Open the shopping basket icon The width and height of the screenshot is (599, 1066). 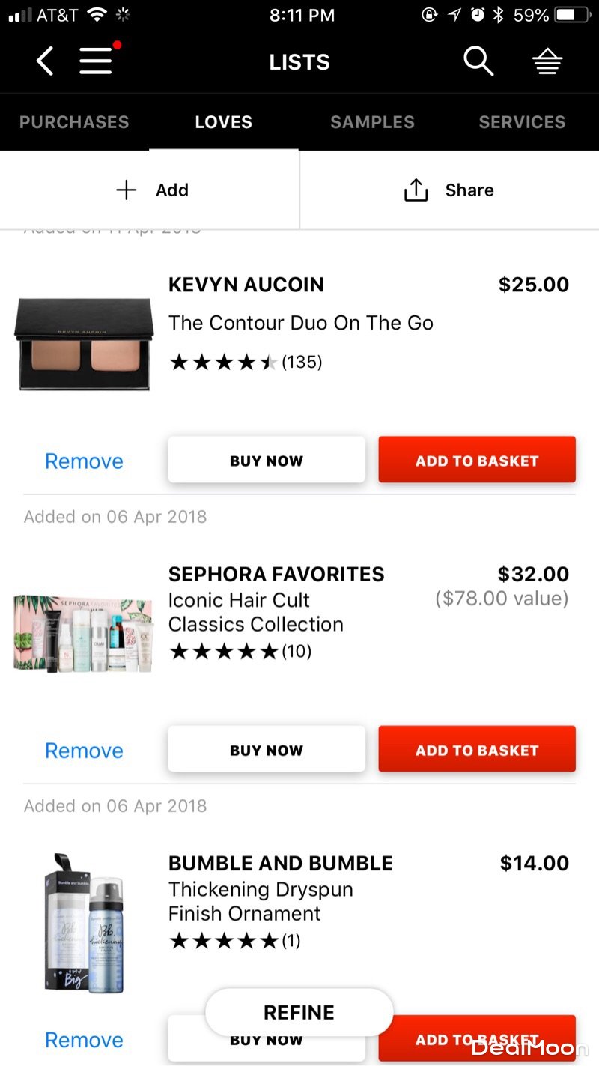click(547, 63)
